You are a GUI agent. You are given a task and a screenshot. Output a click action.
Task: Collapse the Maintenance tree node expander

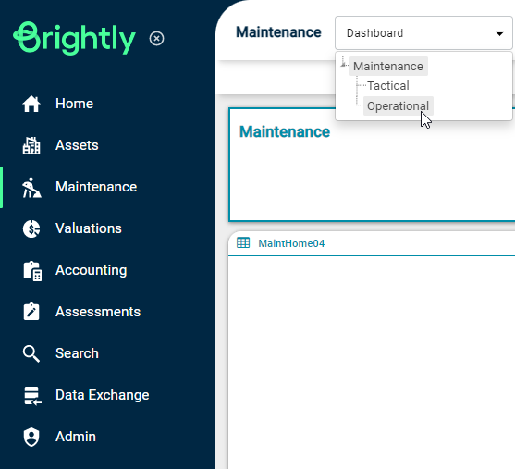[344, 63]
